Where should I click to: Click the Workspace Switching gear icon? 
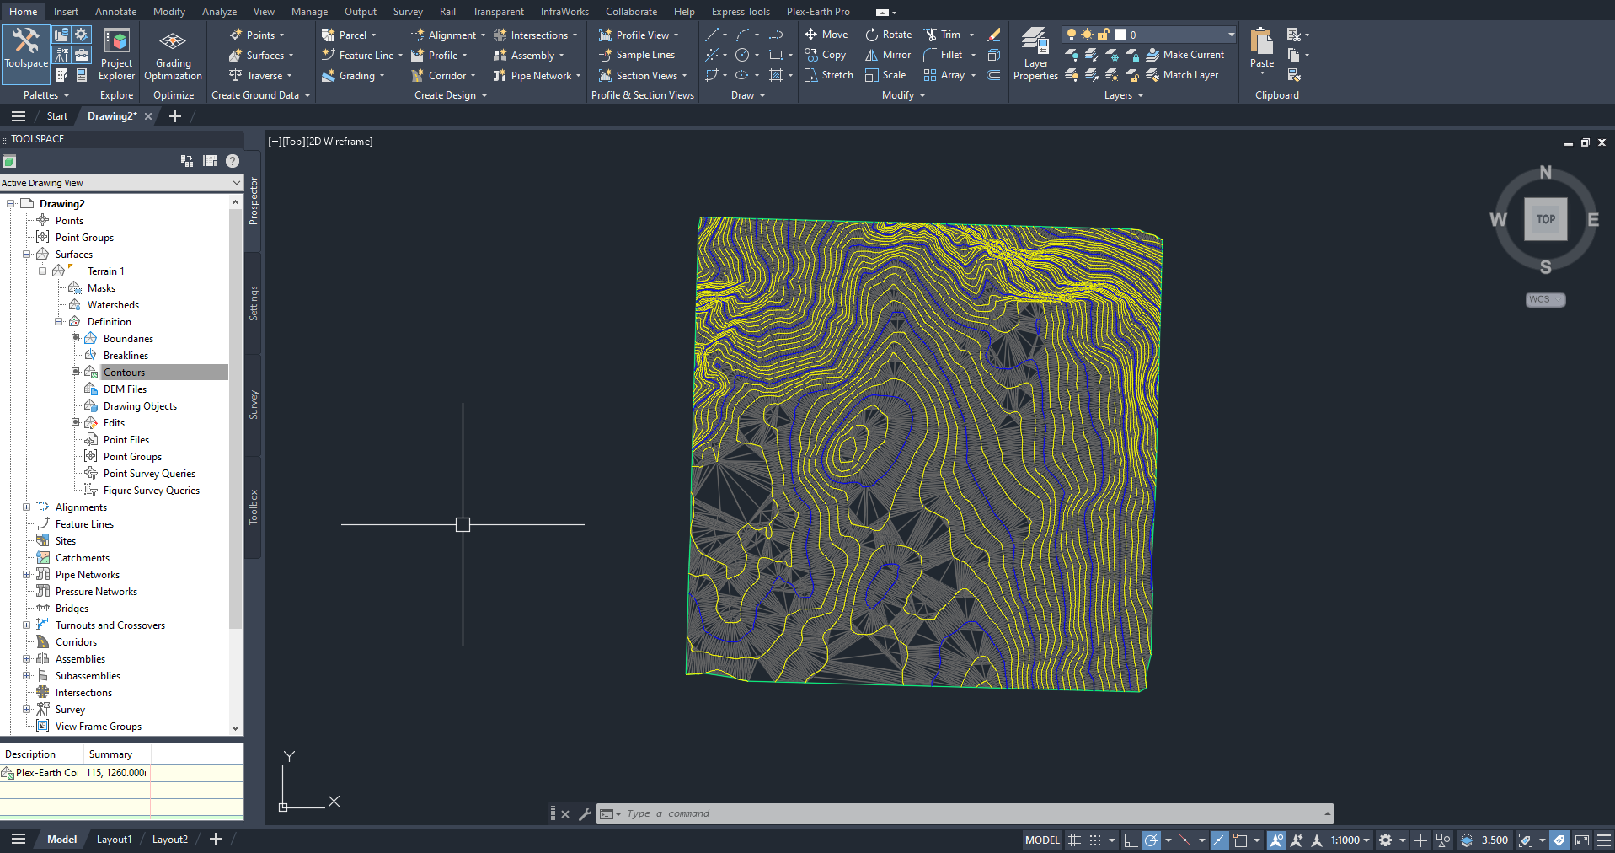click(1385, 840)
